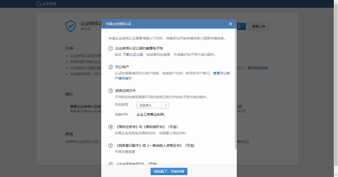Click the circled number 5 step icon

pyautogui.click(x=110, y=145)
